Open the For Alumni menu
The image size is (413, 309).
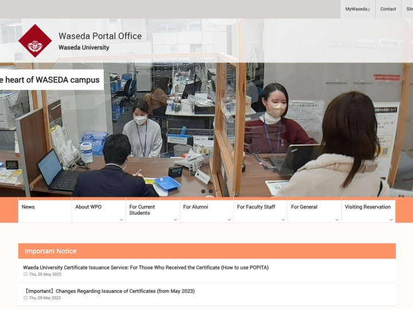pyautogui.click(x=206, y=211)
